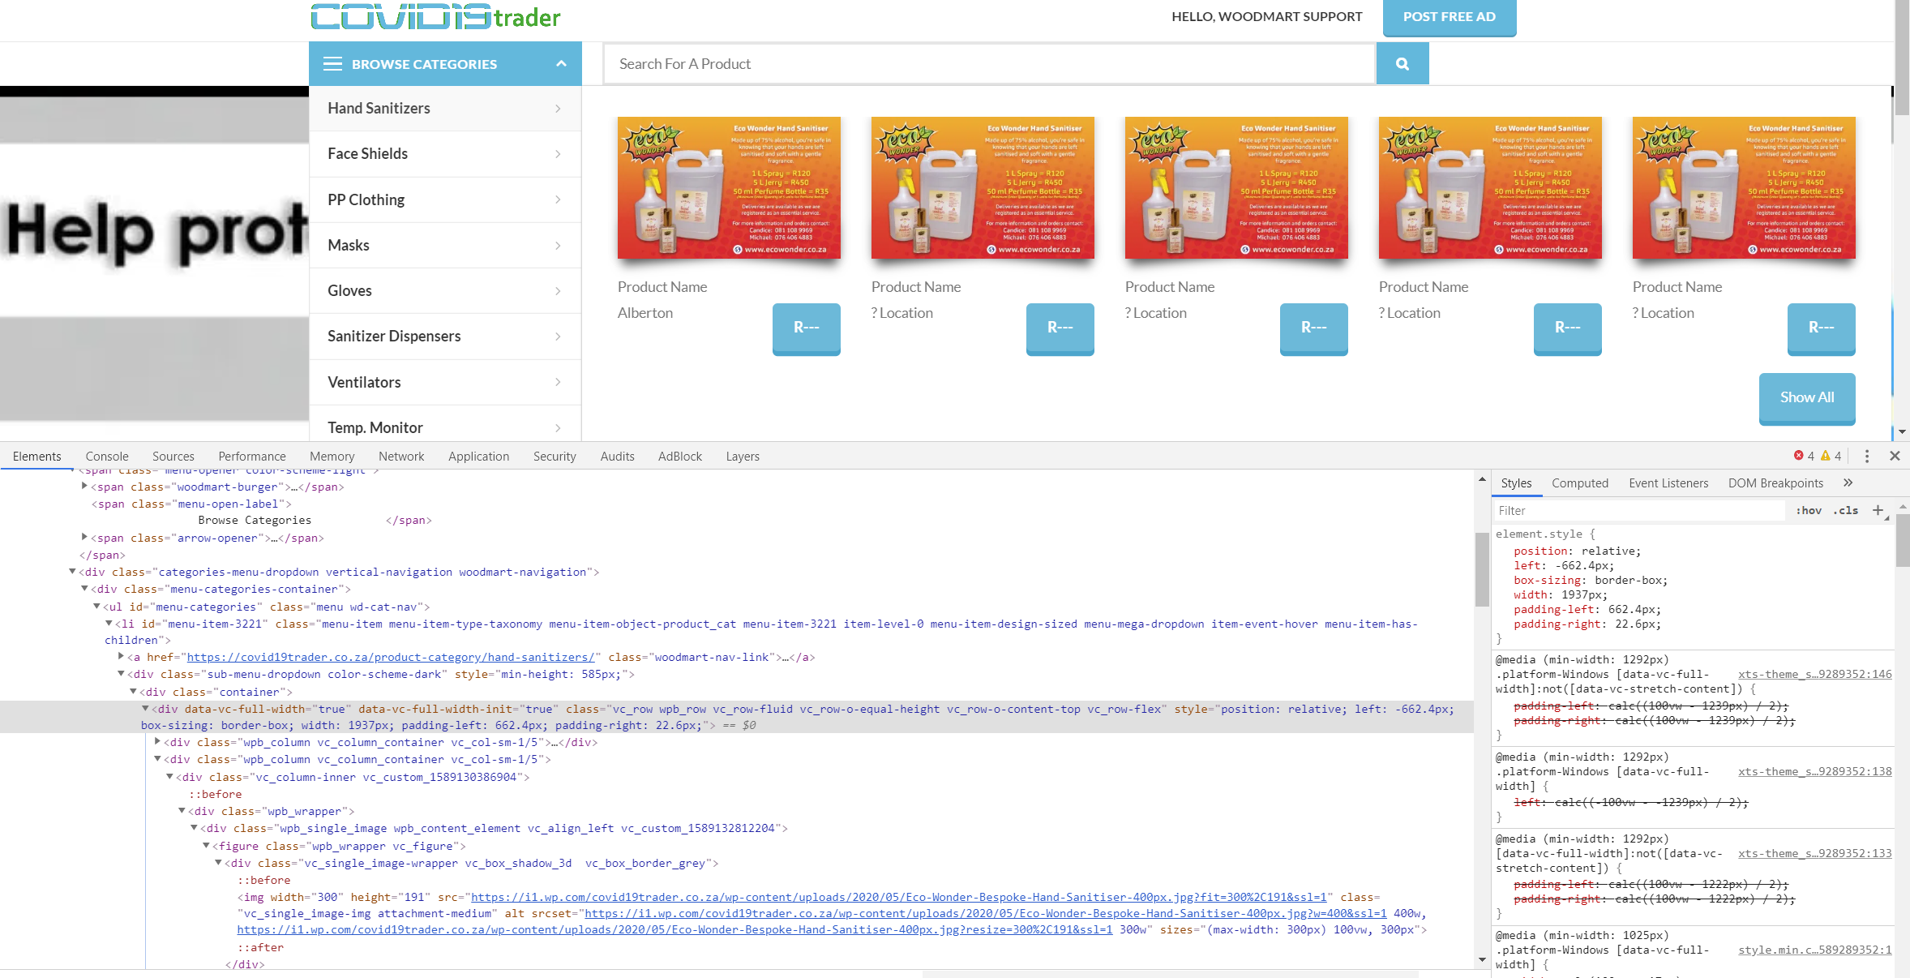Add new style rule with plus icon

(x=1878, y=510)
